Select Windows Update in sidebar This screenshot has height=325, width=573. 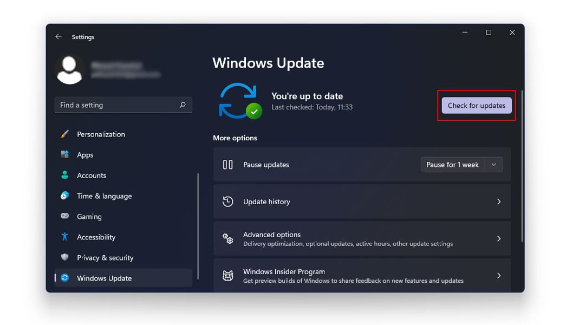tap(123, 278)
